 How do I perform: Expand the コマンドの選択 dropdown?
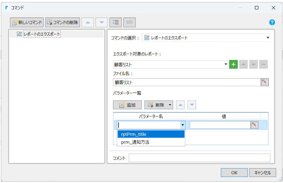coord(267,38)
